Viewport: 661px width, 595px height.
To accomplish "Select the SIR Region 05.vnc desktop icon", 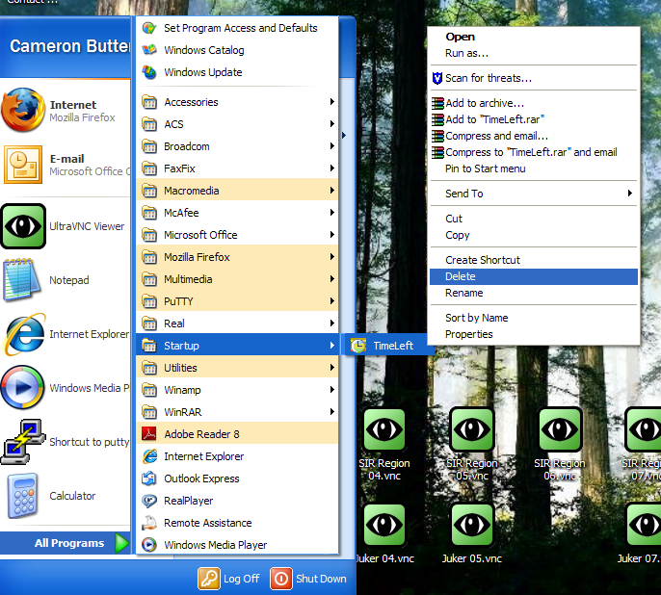I will tap(472, 445).
